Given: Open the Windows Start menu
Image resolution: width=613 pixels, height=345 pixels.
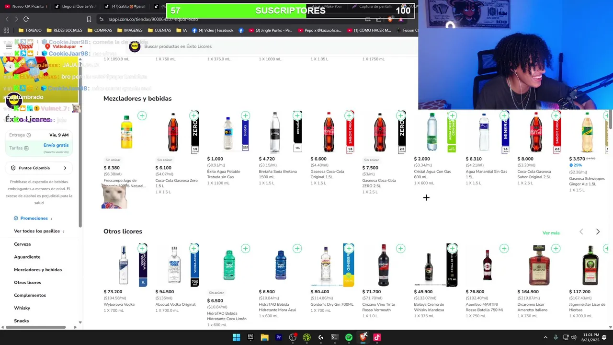Looking at the screenshot, I should (x=236, y=337).
